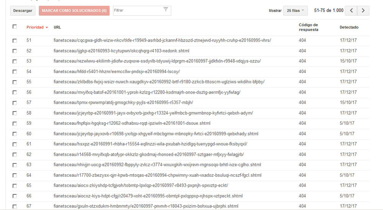383x210 pixels.
Task: Focus the Filtrar input field
Action: click(142, 11)
